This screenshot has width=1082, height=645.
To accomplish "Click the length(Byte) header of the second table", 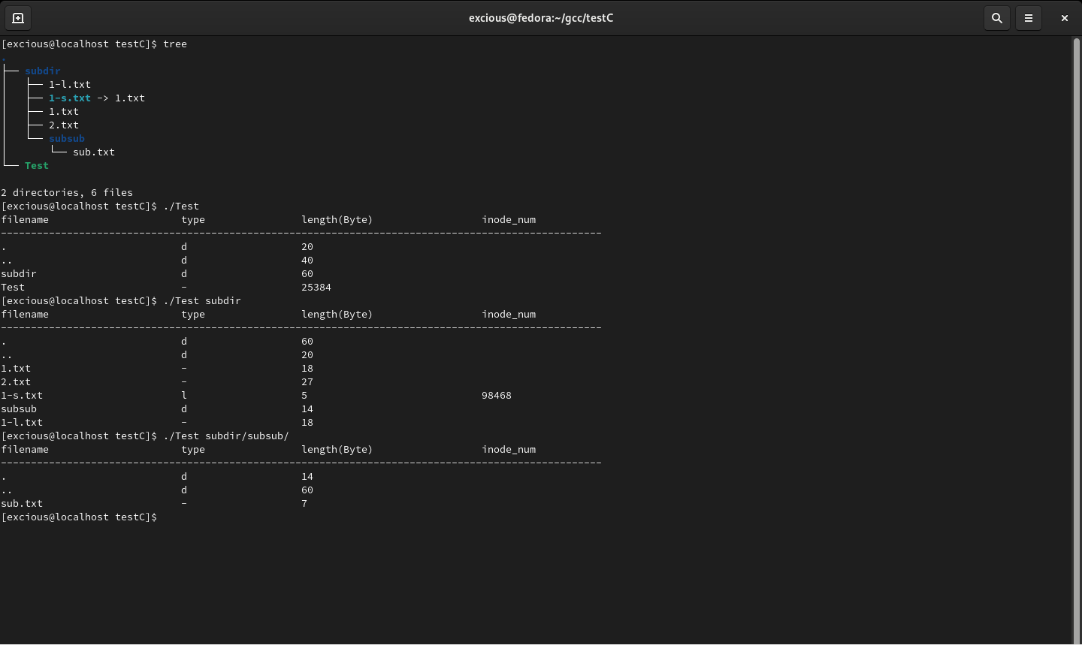I will pos(337,315).
